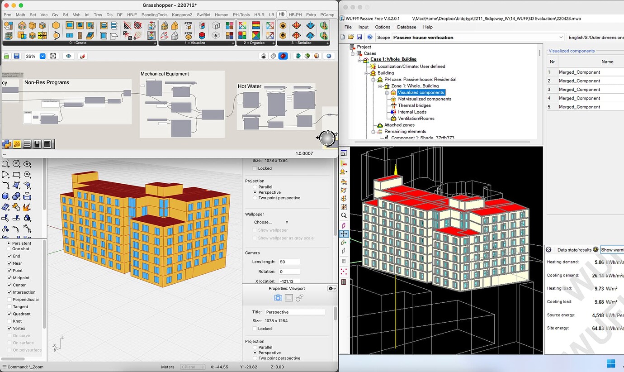The height and width of the screenshot is (372, 624).
Task: Uncheck the Midpoint object snap
Action: click(x=9, y=278)
